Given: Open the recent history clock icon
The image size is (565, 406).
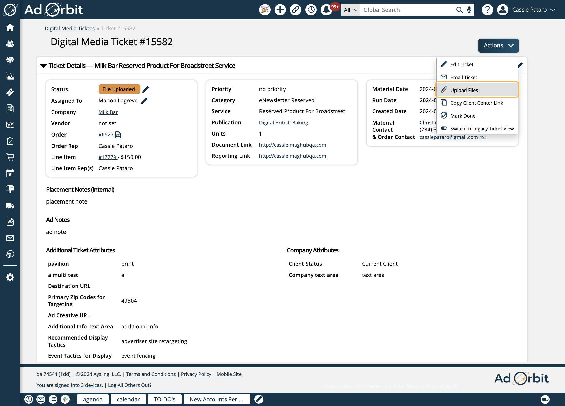Looking at the screenshot, I should [x=311, y=10].
